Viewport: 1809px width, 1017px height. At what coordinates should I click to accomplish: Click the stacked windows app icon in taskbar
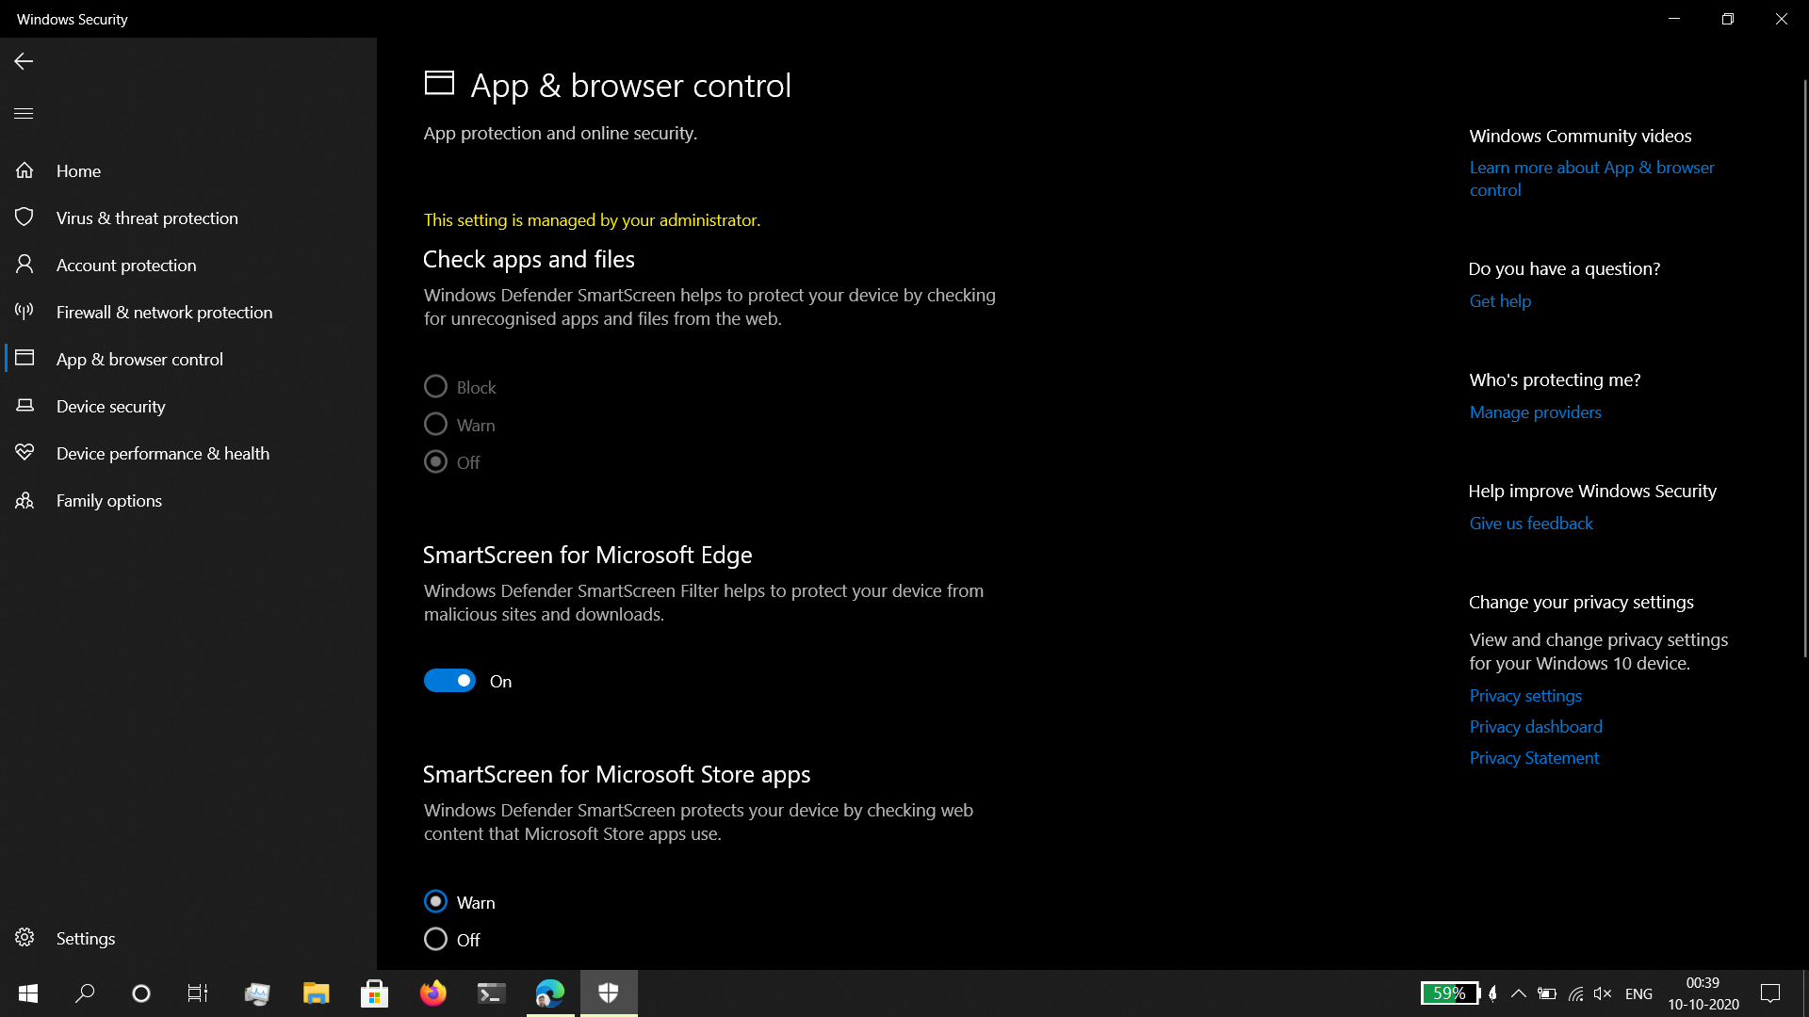257,993
